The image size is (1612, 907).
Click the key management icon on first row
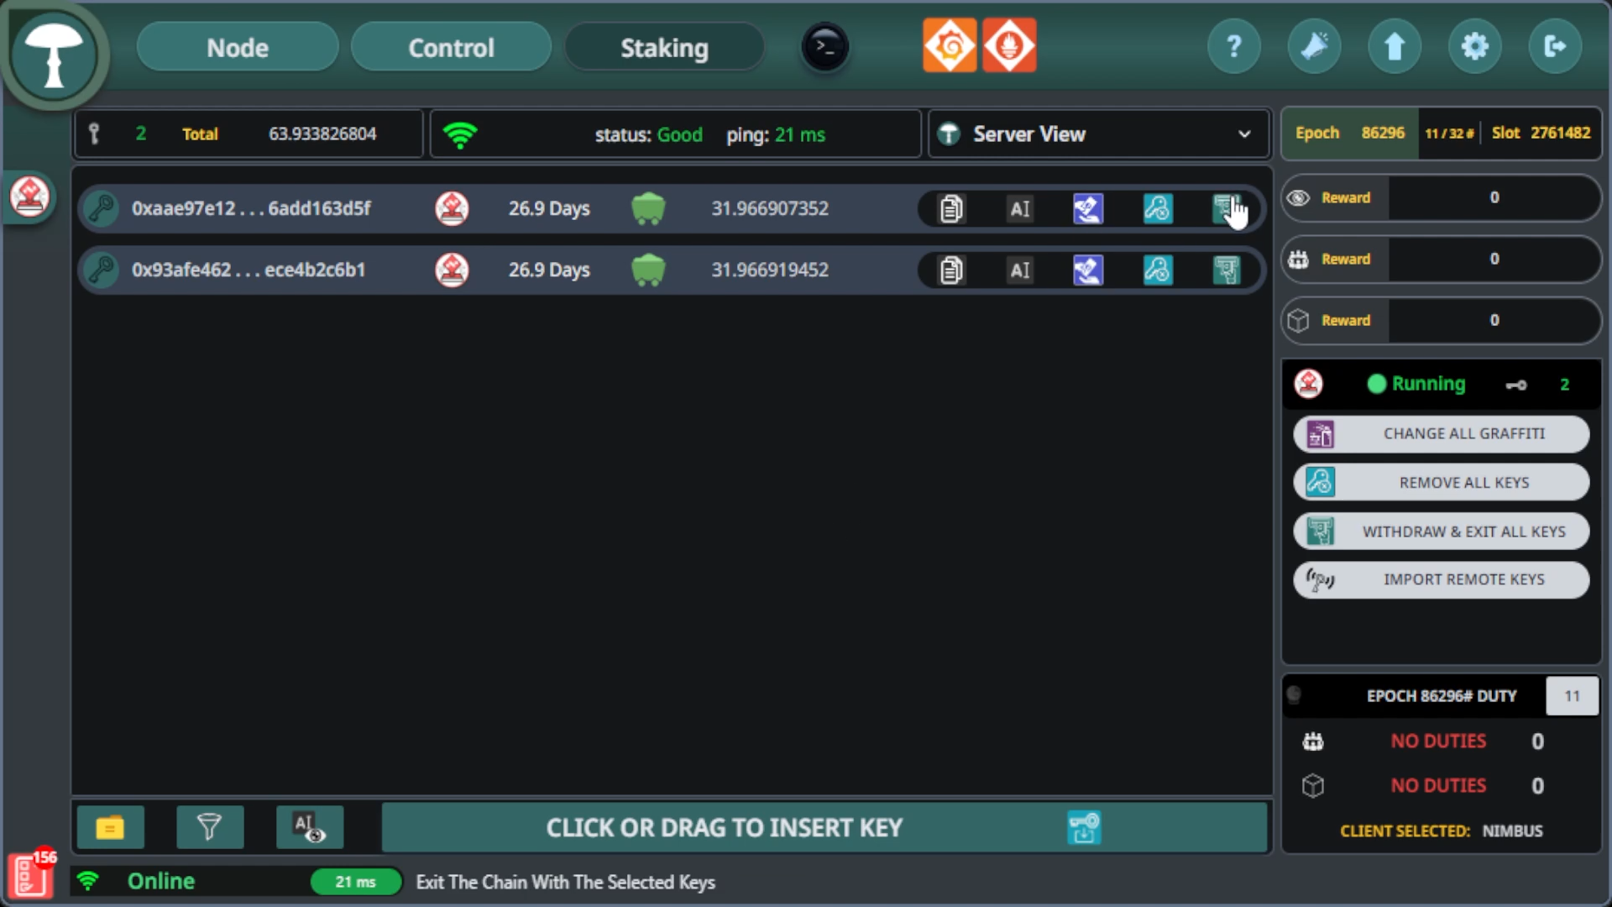pos(1157,208)
